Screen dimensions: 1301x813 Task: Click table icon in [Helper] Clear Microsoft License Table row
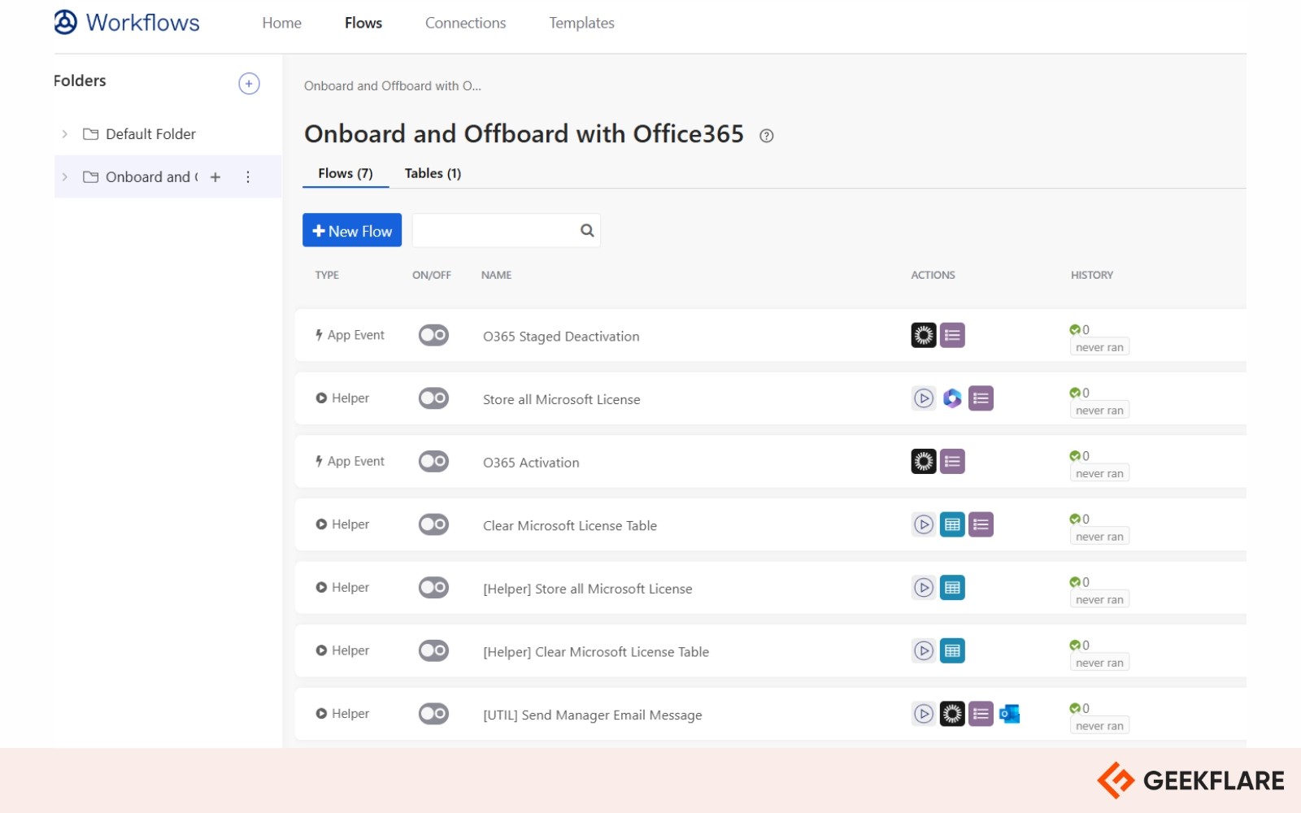952,650
